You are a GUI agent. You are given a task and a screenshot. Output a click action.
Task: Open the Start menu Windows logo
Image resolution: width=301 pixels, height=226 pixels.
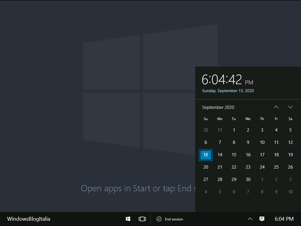tap(128, 219)
